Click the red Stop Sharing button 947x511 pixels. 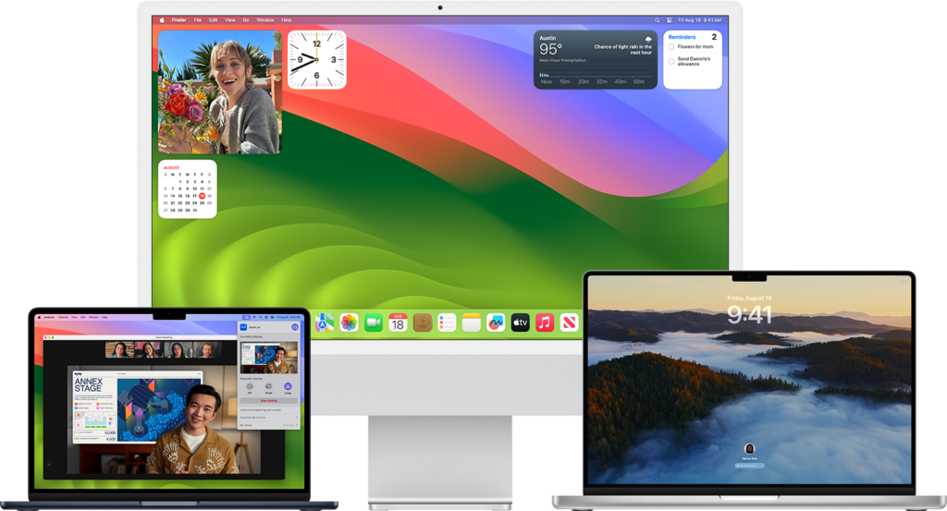(x=269, y=401)
